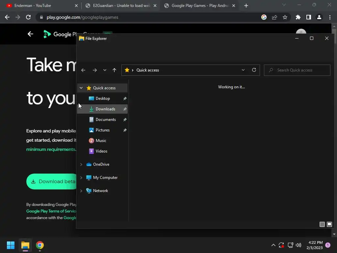Open clock and date flyout
The width and height of the screenshot is (337, 253).
pyautogui.click(x=315, y=245)
